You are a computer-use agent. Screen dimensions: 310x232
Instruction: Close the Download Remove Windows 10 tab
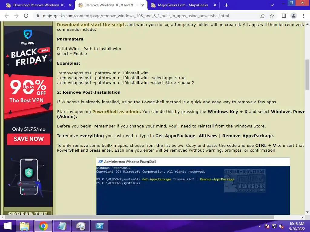coord(70,5)
